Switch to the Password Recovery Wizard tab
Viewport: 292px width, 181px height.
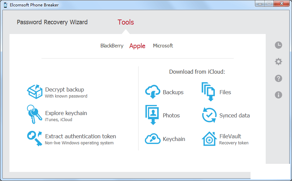coord(52,22)
